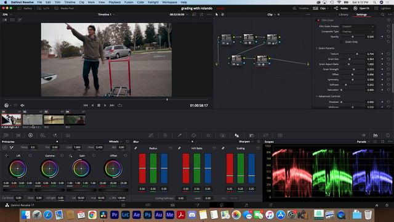
Task: Open the Media Pool panel
Action: [64, 8]
